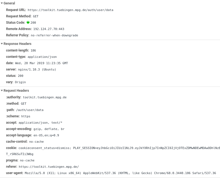Select the :authority request header value
Image resolution: width=220 pixels, height=184 pixels.
click(44, 97)
